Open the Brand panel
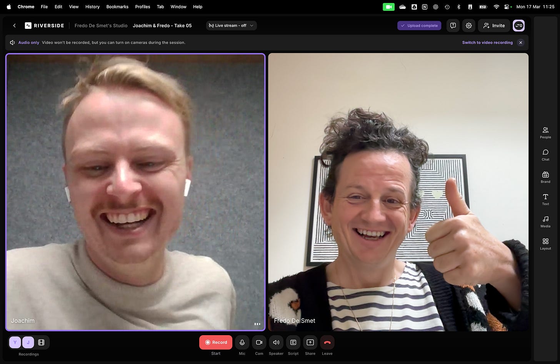Screen dimensions: 560x364 (x=545, y=177)
